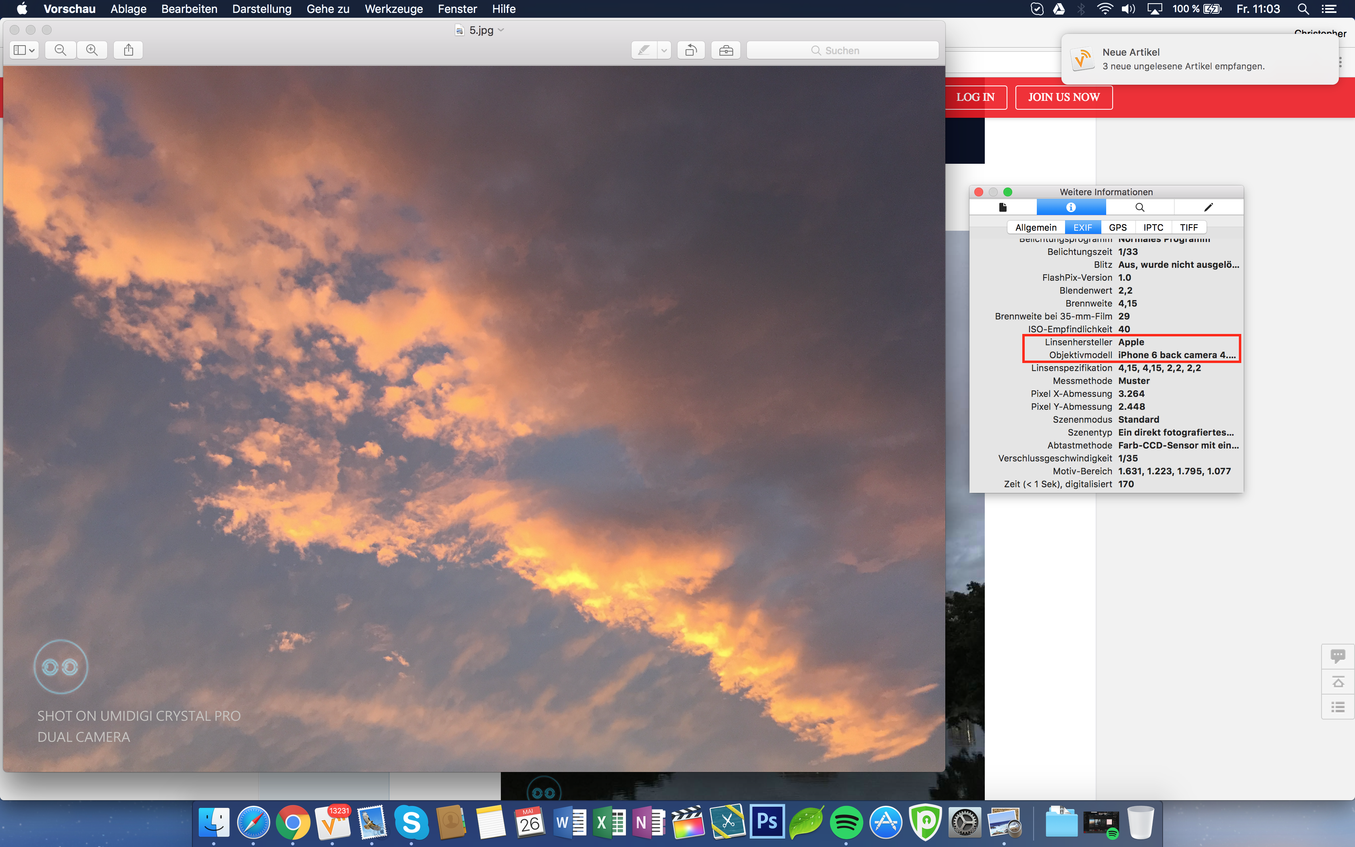This screenshot has width=1355, height=847.
Task: Click the Messmethode value Muster
Action: 1134,380
